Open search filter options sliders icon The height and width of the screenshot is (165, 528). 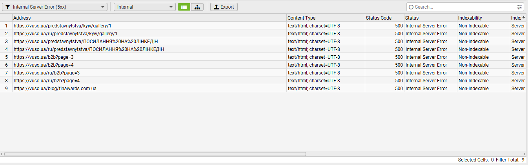point(519,7)
